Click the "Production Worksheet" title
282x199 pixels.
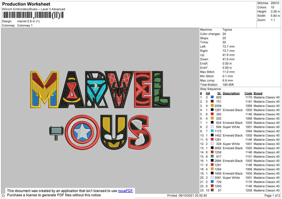click(26, 4)
